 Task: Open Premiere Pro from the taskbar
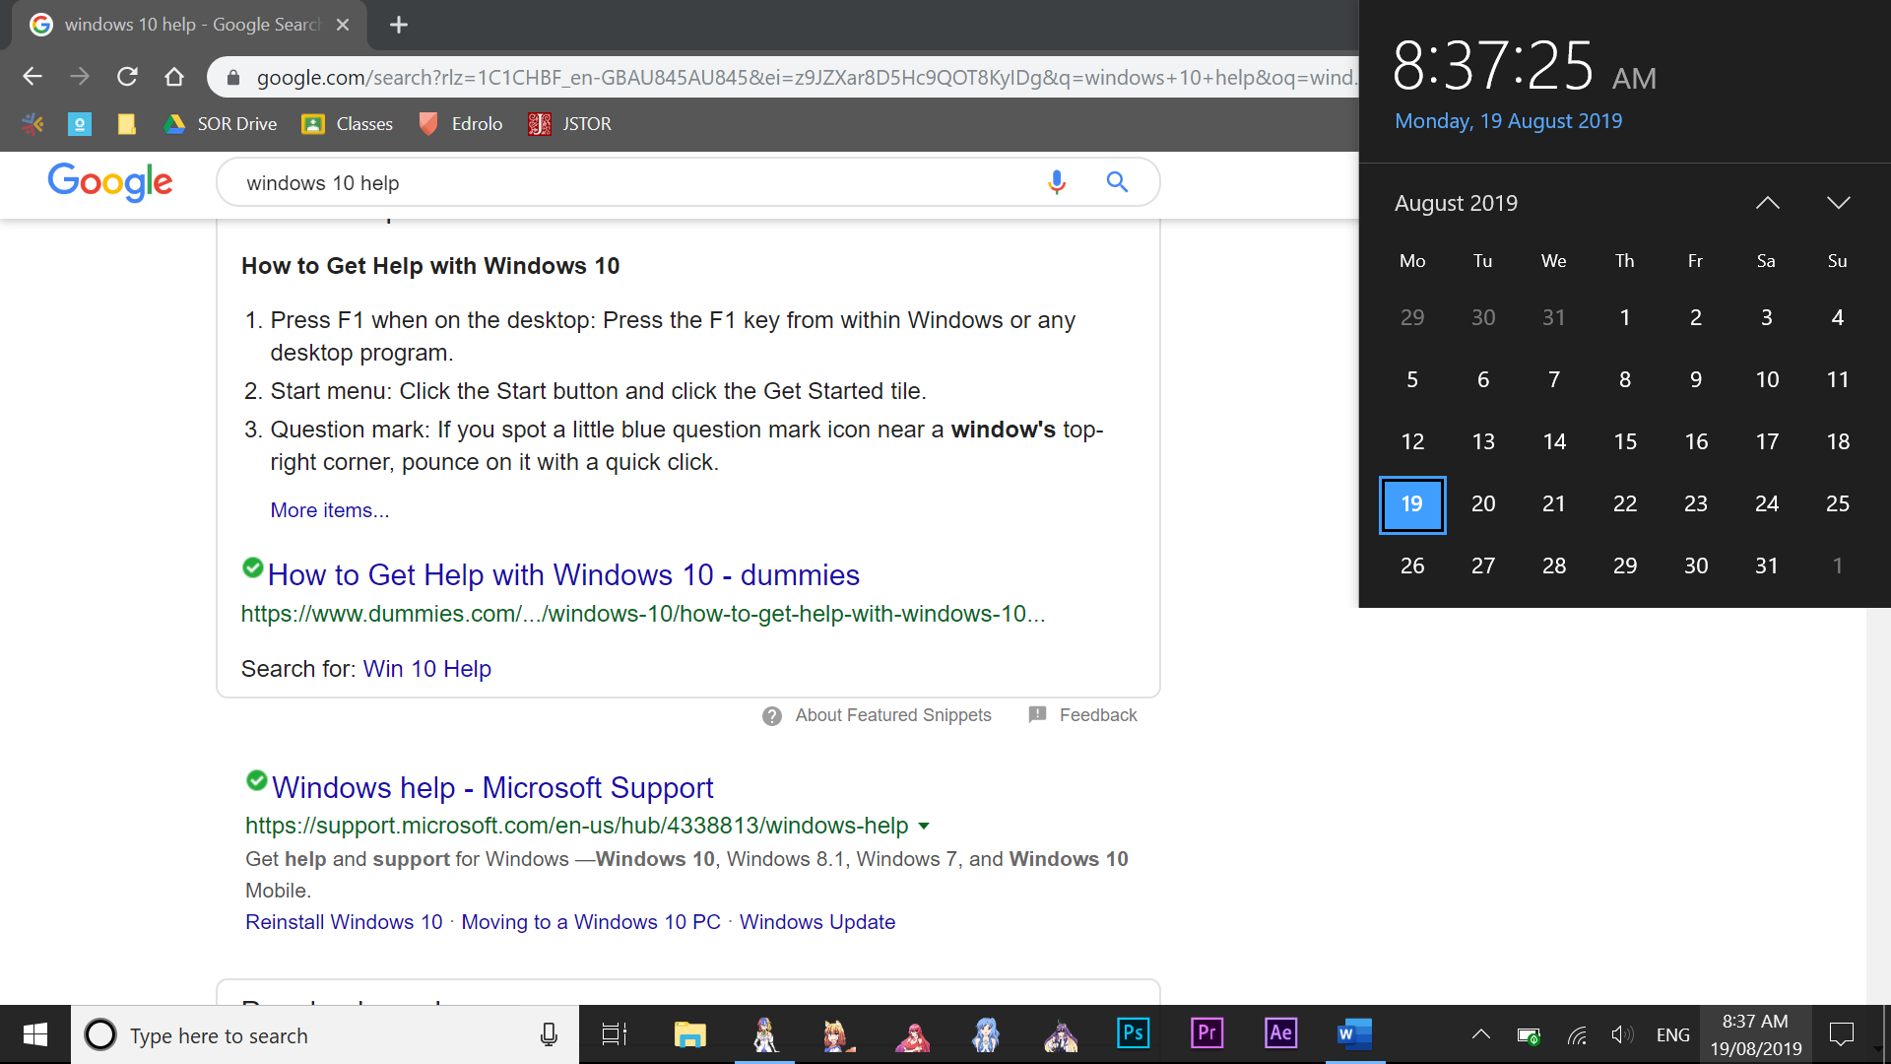pyautogui.click(x=1207, y=1033)
